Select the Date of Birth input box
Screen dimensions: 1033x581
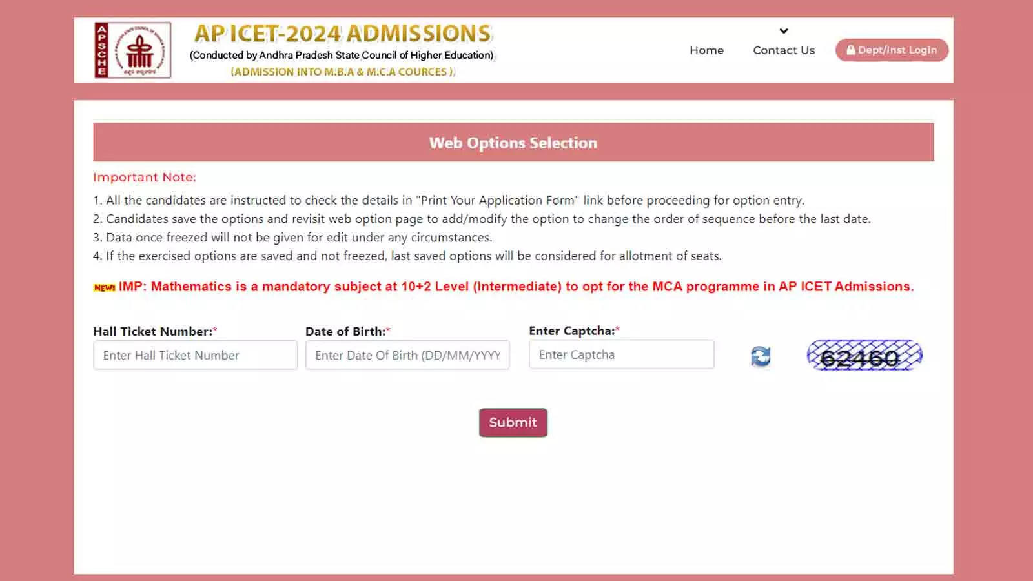click(x=407, y=354)
